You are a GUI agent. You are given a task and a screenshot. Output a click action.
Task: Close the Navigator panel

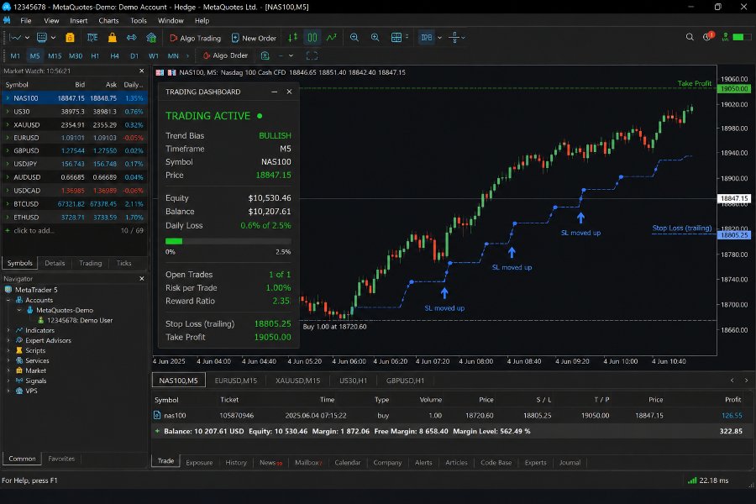coord(142,279)
